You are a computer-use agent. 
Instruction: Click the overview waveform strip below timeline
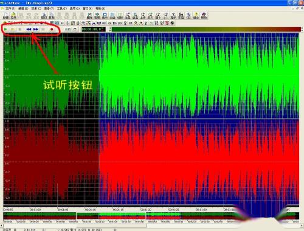[151, 216]
